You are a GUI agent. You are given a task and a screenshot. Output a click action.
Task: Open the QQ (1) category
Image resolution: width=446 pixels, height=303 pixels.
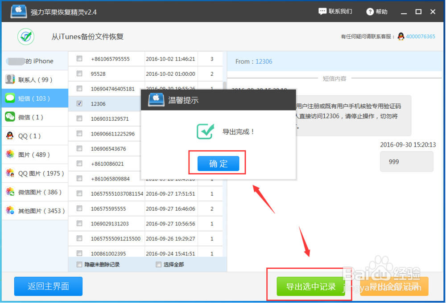coord(35,136)
